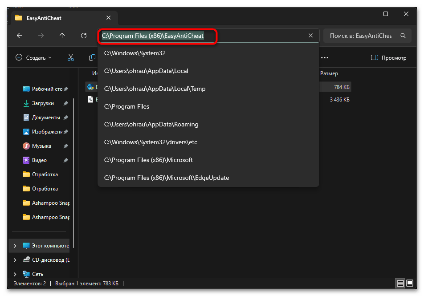Screen dimensions: 424x296
Task: Click the navigation pane scrollbar
Action: 73,173
